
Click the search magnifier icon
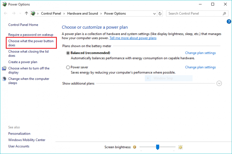(224, 13)
